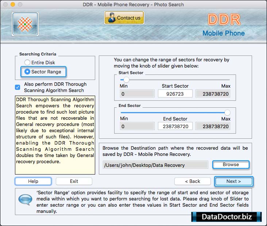
Task: Click the Thorough Scanning Algorithm description text box
Action: tap(55, 135)
